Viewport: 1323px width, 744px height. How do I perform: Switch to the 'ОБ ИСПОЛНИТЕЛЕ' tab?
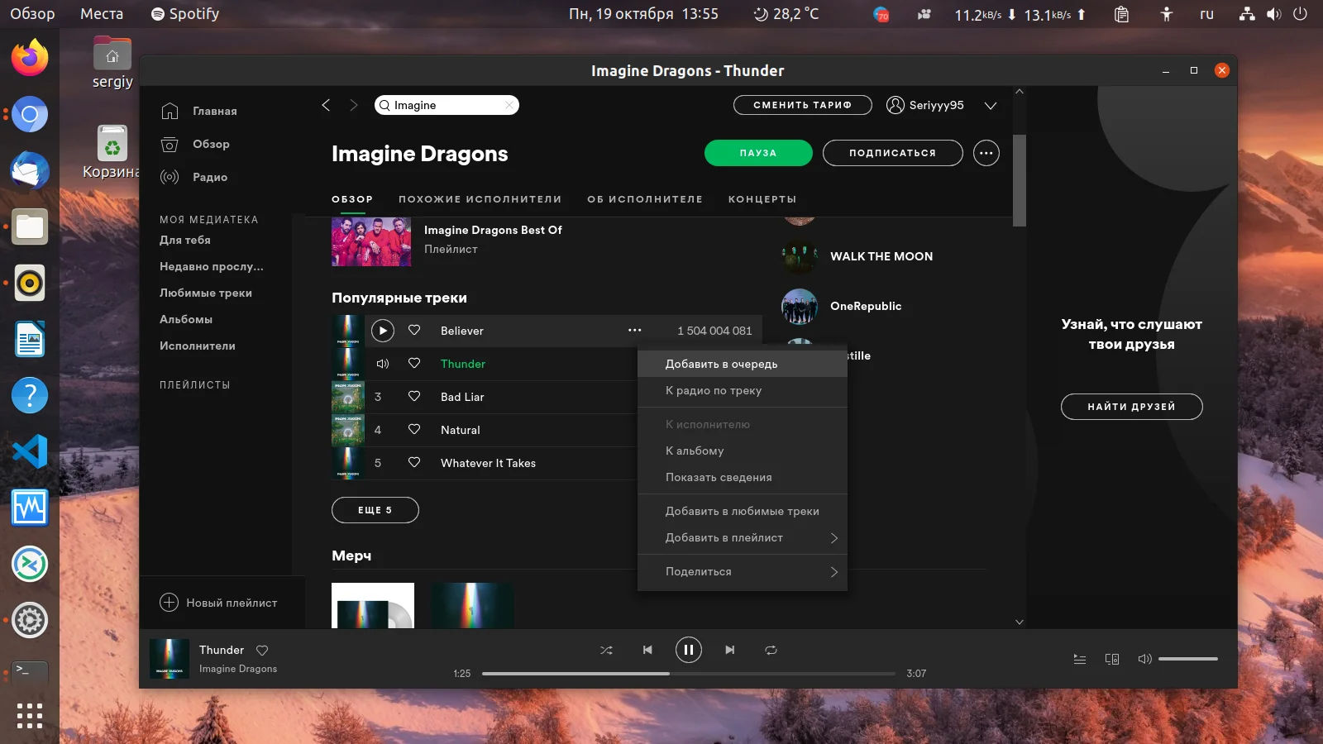645,199
